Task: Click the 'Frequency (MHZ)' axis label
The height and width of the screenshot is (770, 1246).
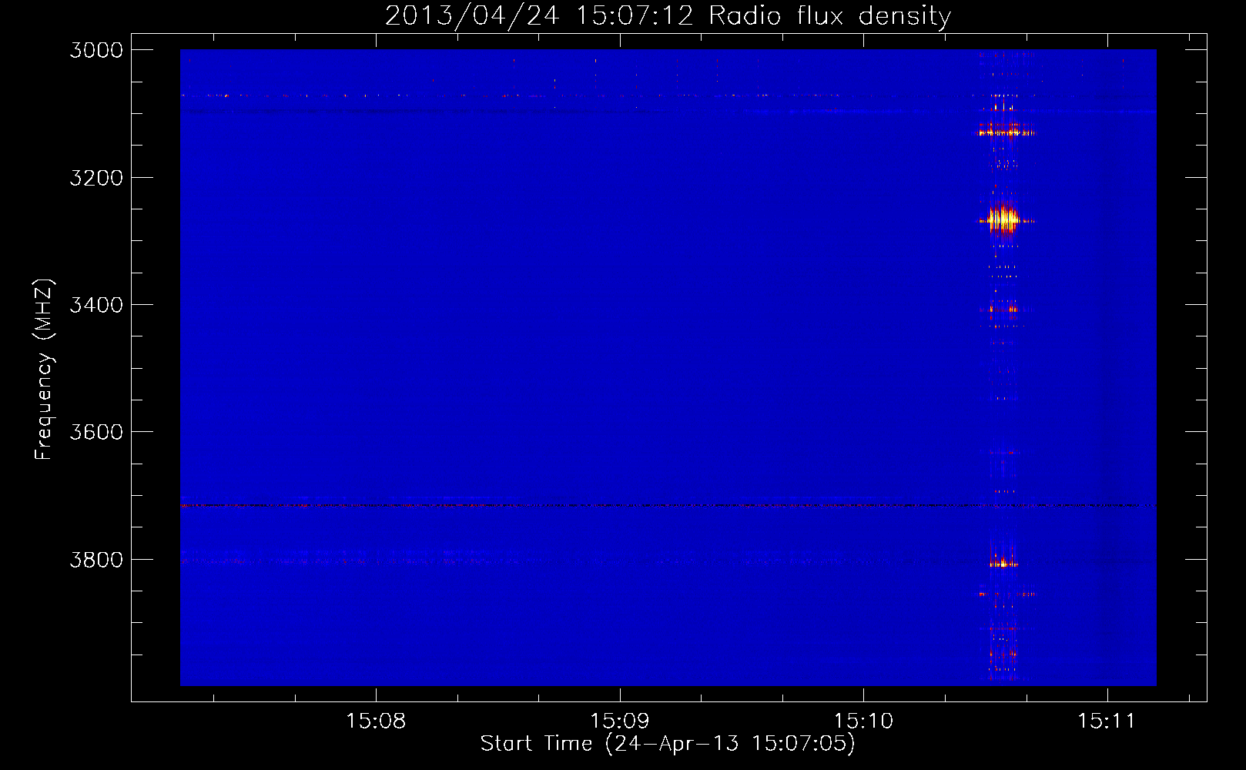Action: click(44, 370)
